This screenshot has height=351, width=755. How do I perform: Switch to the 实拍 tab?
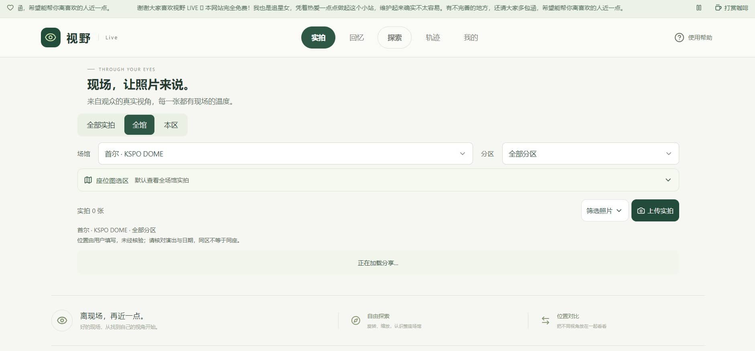[x=318, y=37]
